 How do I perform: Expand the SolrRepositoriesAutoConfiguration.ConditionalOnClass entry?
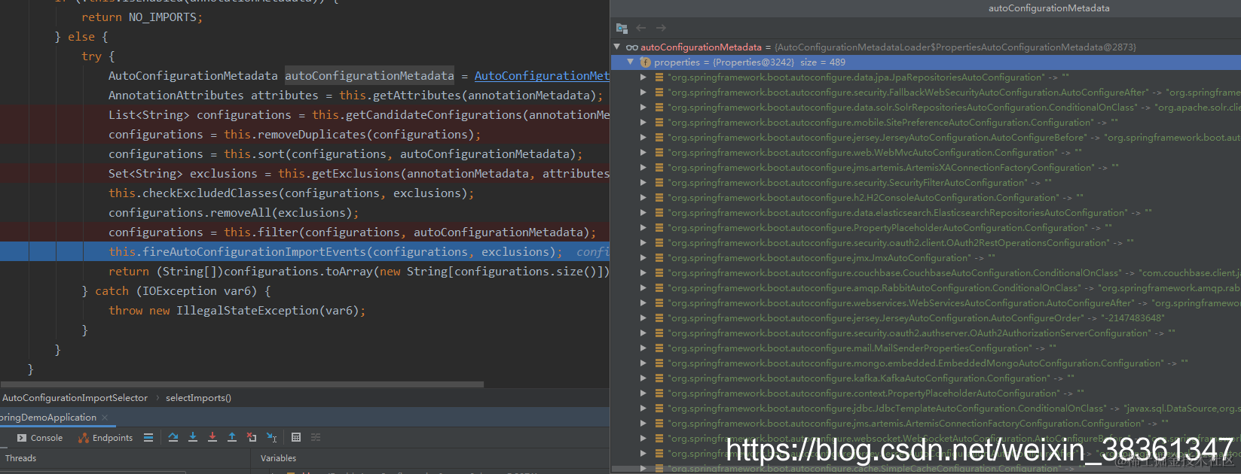tap(643, 108)
